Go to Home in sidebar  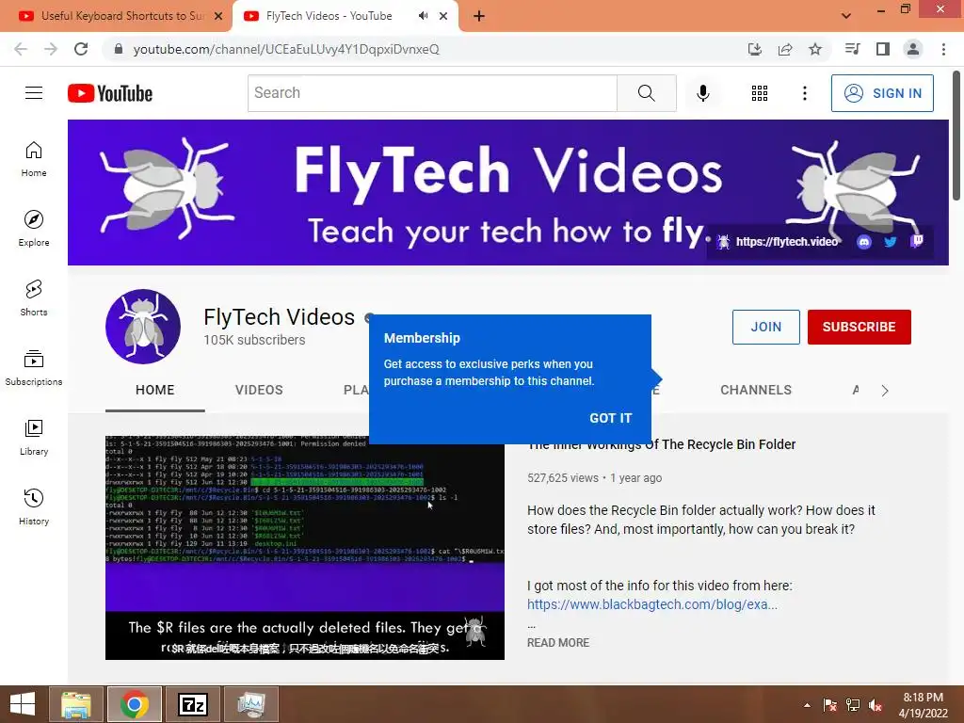tap(34, 159)
